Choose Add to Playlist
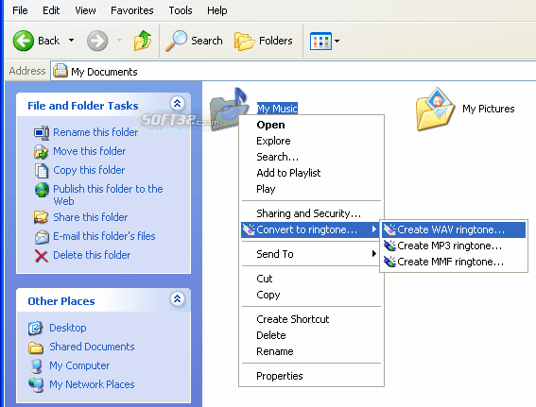The width and height of the screenshot is (536, 407). [x=311, y=173]
